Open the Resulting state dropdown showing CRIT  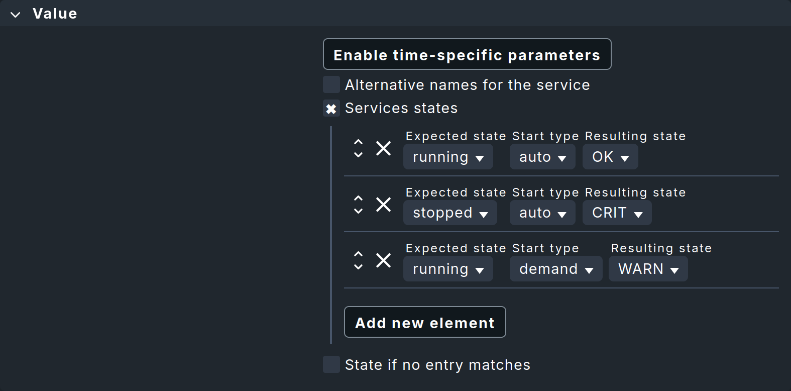tap(617, 213)
